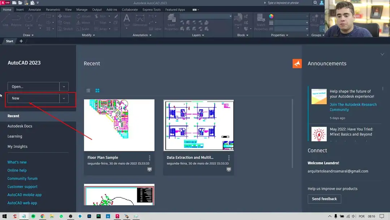
Task: Click the search magnifier icon in title bar
Action: pos(315,3)
